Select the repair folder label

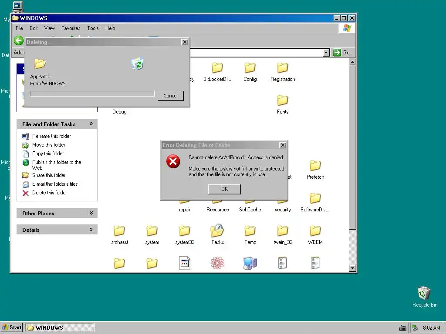click(x=185, y=210)
